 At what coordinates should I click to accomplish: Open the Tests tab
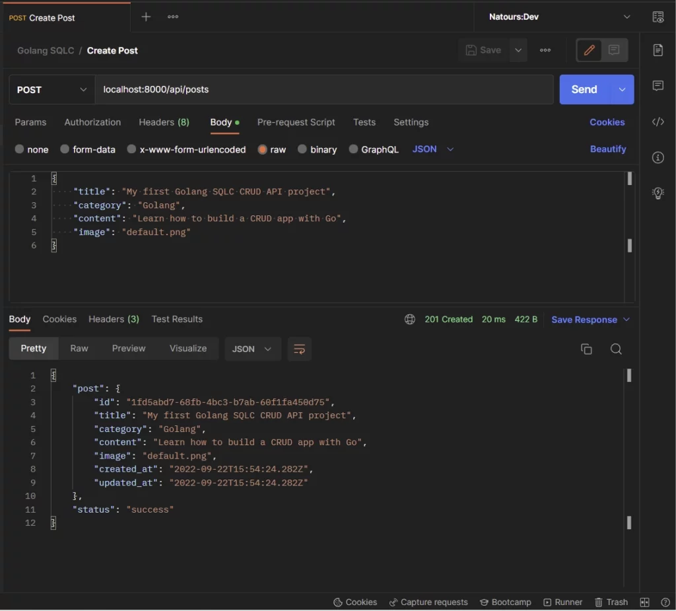point(364,122)
